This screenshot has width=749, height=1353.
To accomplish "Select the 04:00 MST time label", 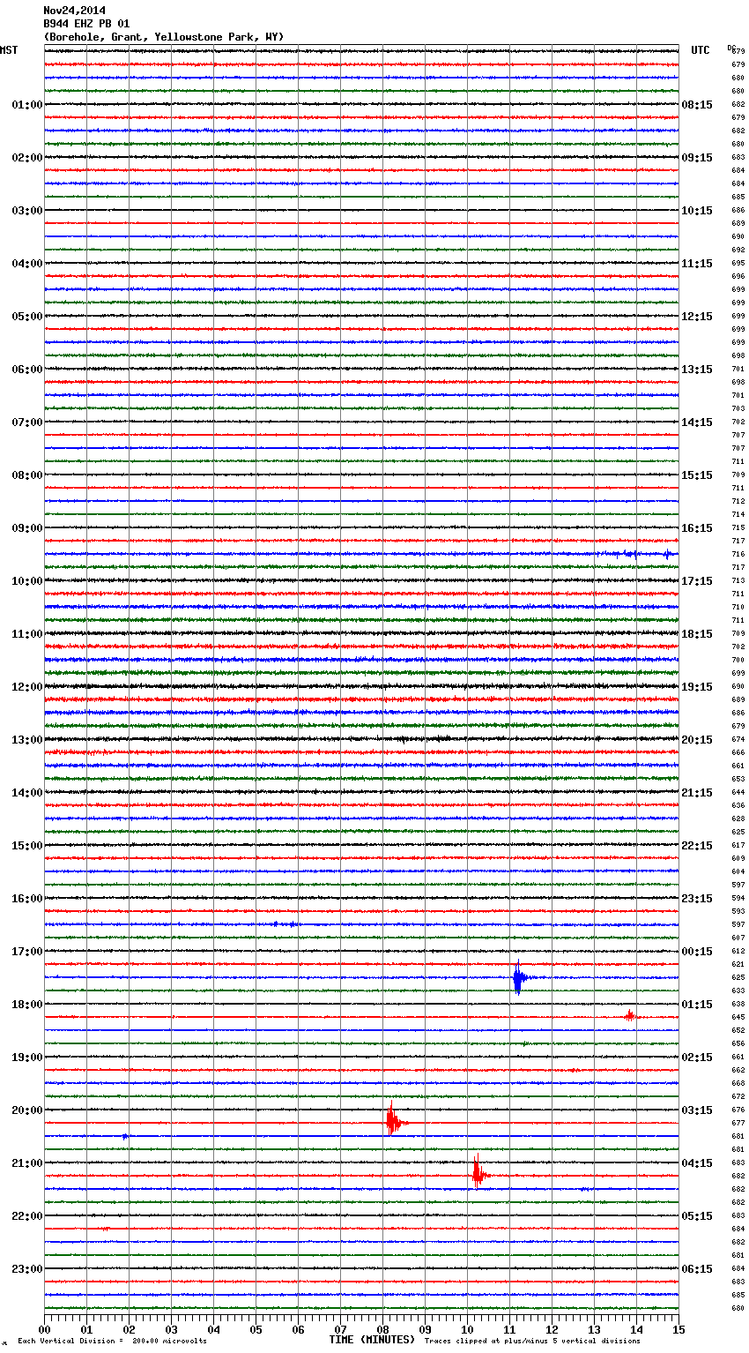I will pos(27,264).
